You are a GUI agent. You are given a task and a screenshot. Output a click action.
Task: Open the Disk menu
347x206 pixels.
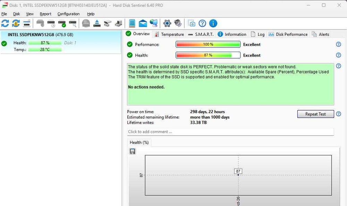click(x=16, y=14)
